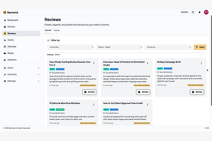Click Demo Editorial Pipeline tag on Holiday Brief
This screenshot has height=141, width=212.
click(x=195, y=85)
